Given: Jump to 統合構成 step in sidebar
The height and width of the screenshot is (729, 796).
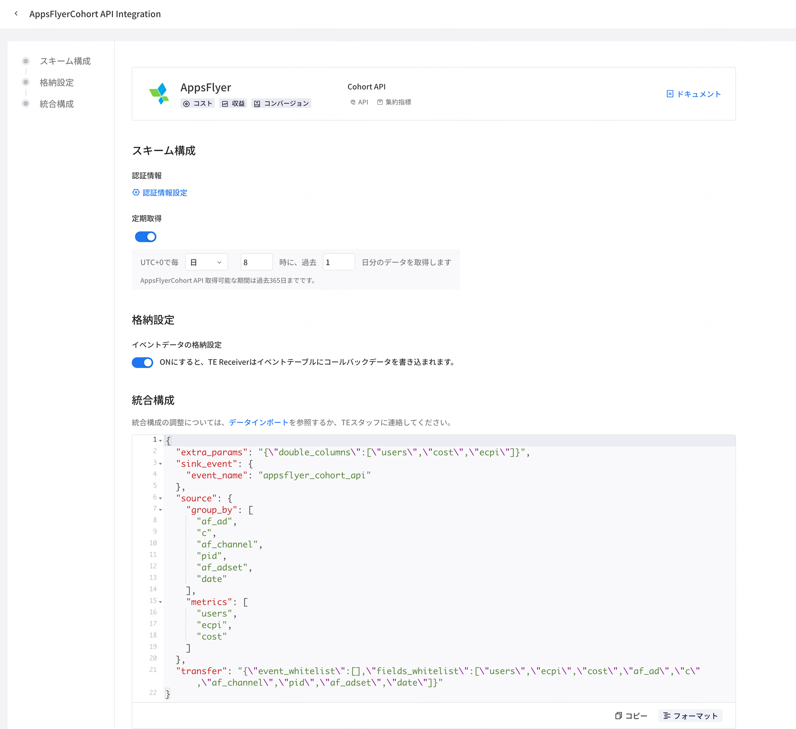Looking at the screenshot, I should [57, 104].
